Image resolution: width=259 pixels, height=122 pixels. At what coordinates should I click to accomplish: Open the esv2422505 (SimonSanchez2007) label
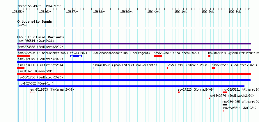[43, 53]
